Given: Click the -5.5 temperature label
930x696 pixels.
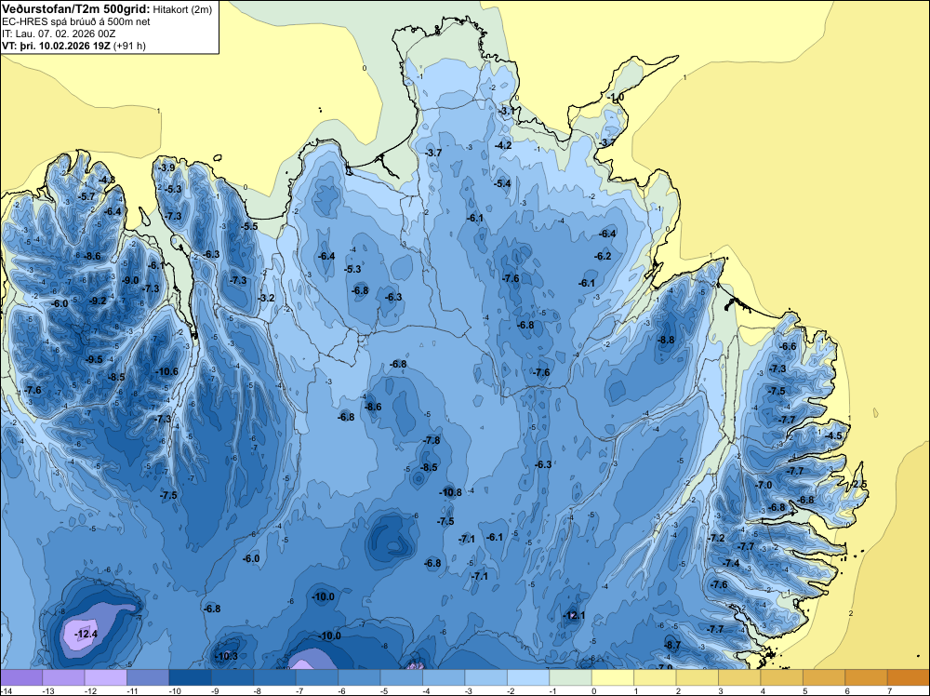Looking at the screenshot, I should point(250,226).
